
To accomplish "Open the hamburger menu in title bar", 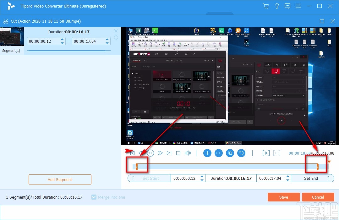I will tap(298, 6).
